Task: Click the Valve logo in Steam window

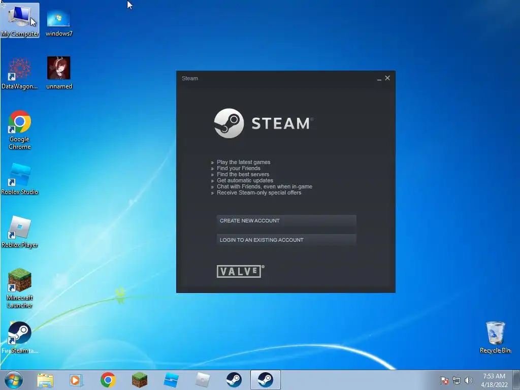Action: coord(240,271)
